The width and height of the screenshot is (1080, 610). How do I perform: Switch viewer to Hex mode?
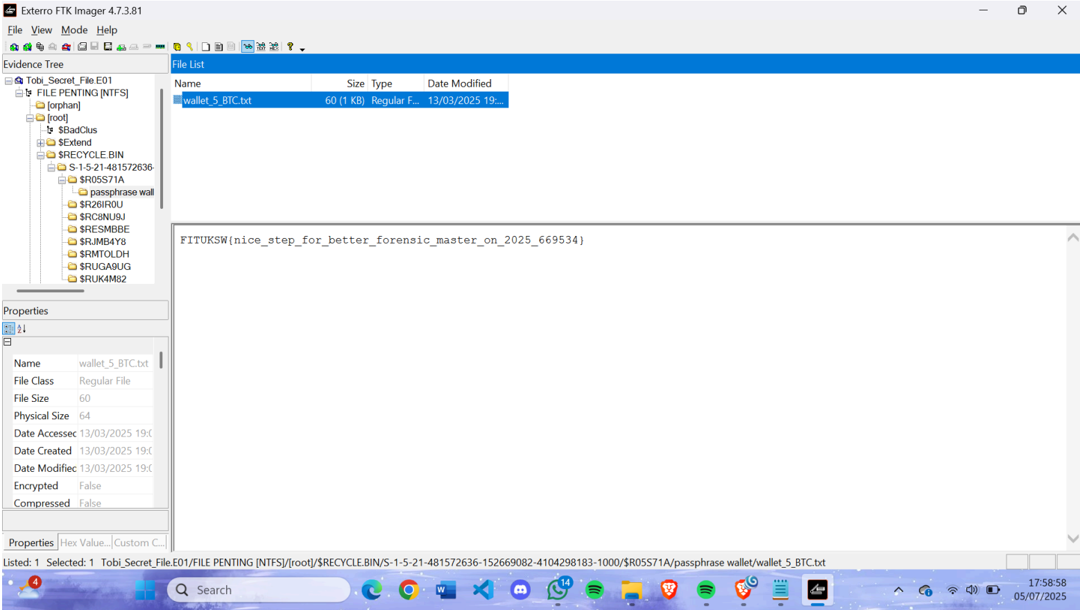[x=274, y=47]
